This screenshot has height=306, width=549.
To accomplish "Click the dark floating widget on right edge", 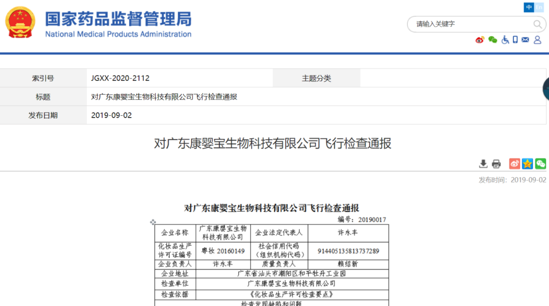I will [x=545, y=89].
